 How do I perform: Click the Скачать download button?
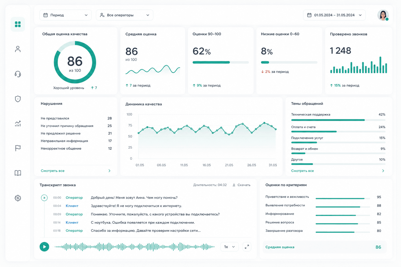pos(241,185)
